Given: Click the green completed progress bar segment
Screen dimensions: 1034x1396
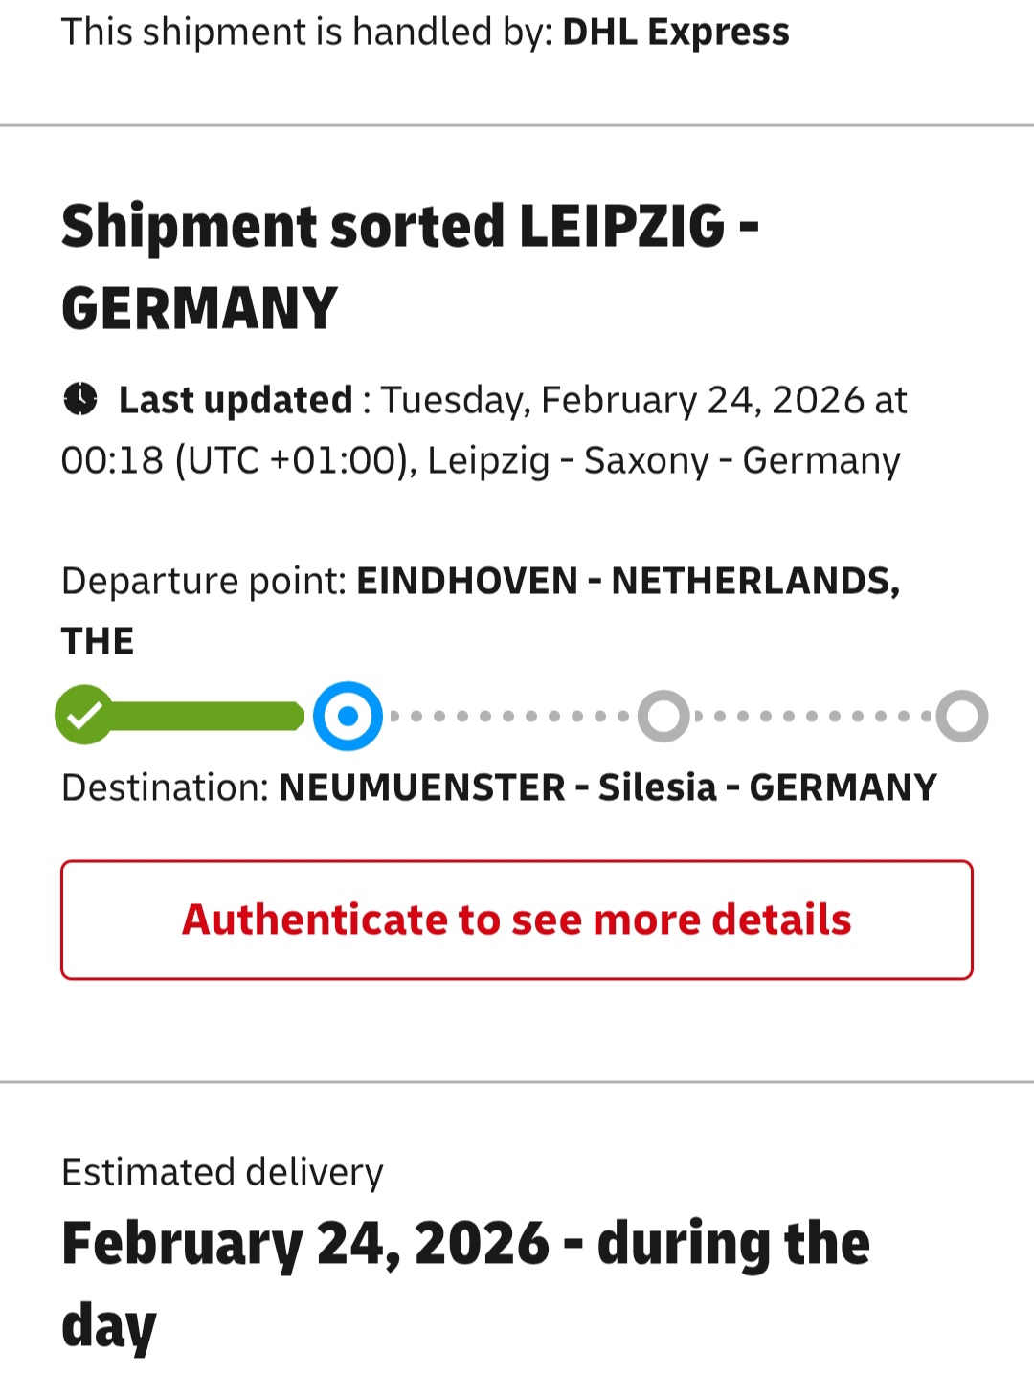Looking at the screenshot, I should point(206,716).
